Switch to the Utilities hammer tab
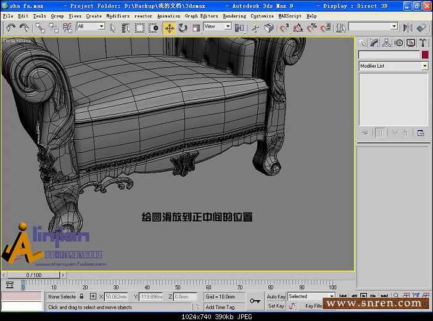This screenshot has height=321, width=433. tap(423, 43)
